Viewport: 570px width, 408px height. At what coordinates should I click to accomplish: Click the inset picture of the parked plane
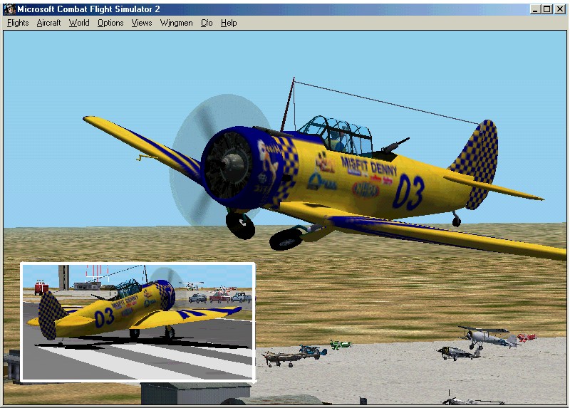coord(138,322)
